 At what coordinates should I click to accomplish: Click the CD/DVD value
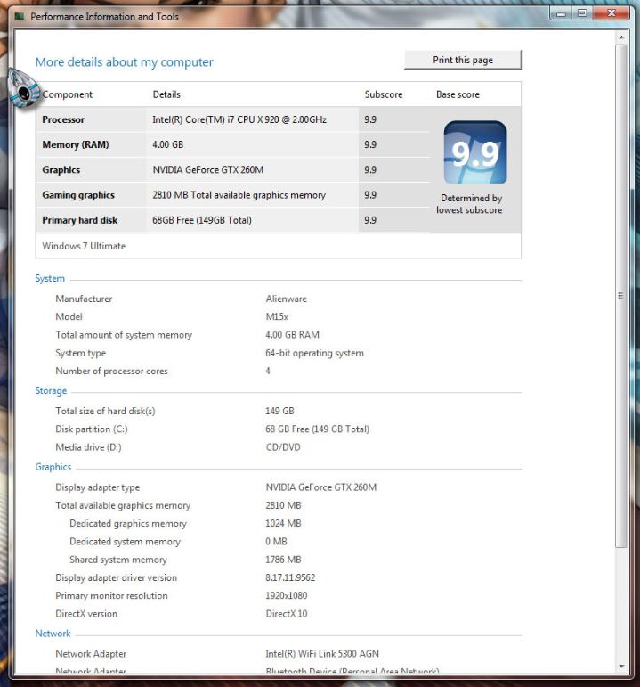click(x=283, y=447)
